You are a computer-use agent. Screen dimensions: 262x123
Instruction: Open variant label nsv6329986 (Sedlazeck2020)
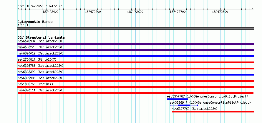41,78
